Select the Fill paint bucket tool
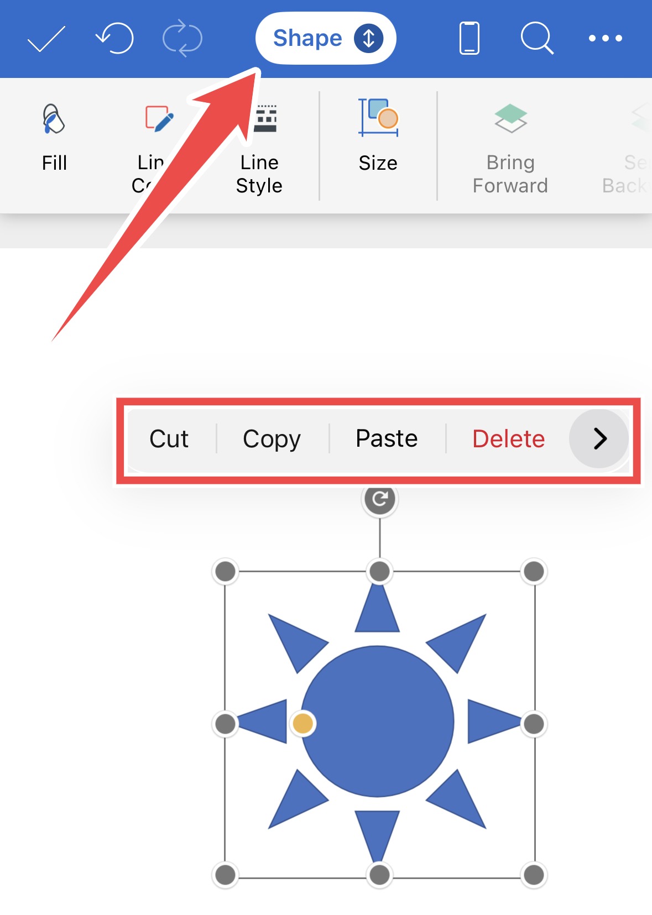The width and height of the screenshot is (652, 915). (54, 138)
